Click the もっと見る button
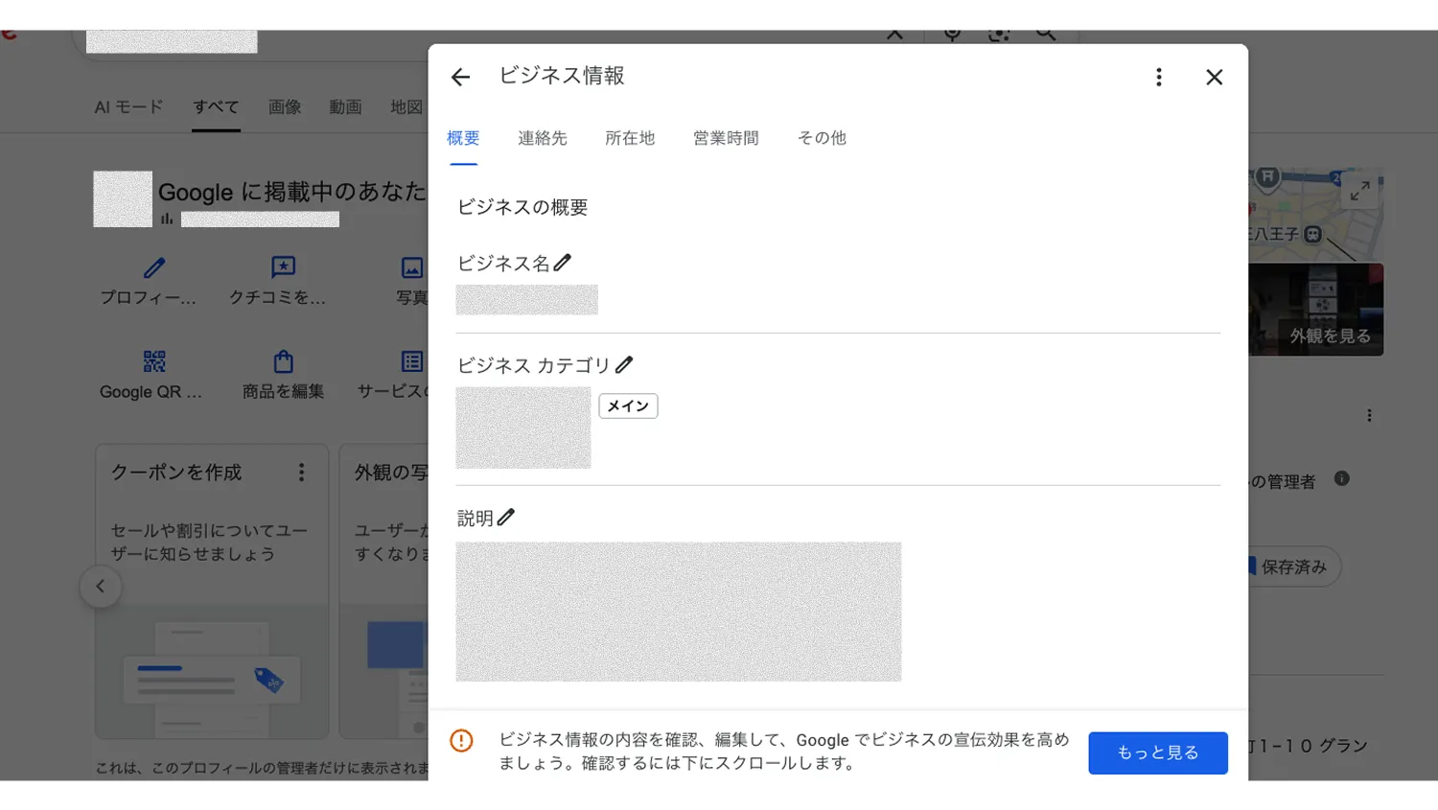This screenshot has height=810, width=1438. pos(1157,752)
